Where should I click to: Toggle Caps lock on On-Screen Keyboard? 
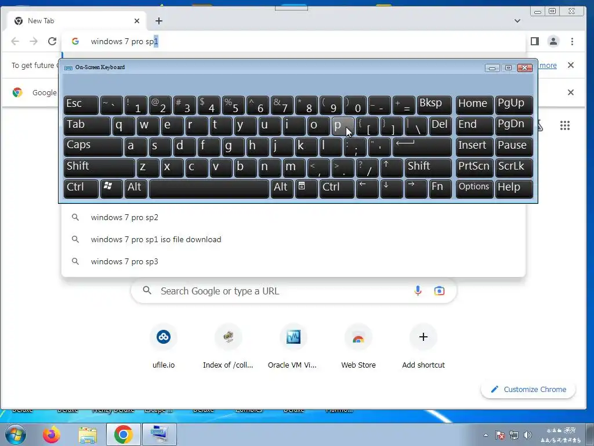coord(93,147)
